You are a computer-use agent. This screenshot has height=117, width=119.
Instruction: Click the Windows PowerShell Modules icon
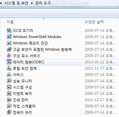(9, 37)
